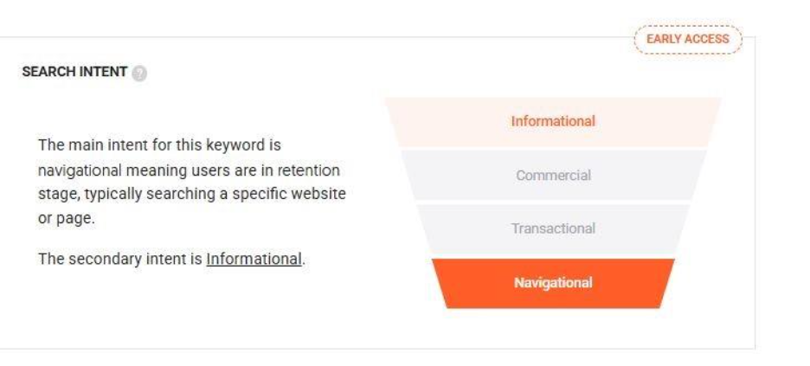Click the gray "Transactional" label text

553,228
